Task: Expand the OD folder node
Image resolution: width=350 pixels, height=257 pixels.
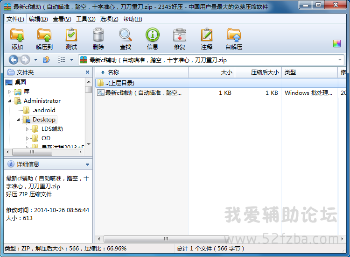Action: [x=27, y=139]
